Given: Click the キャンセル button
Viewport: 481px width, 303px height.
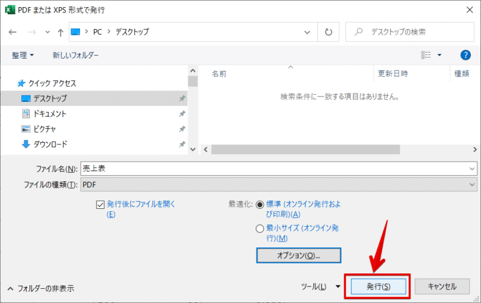Looking at the screenshot, I should point(442,286).
